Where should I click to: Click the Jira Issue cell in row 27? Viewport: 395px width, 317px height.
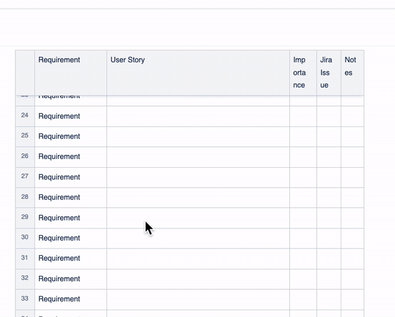[329, 178]
